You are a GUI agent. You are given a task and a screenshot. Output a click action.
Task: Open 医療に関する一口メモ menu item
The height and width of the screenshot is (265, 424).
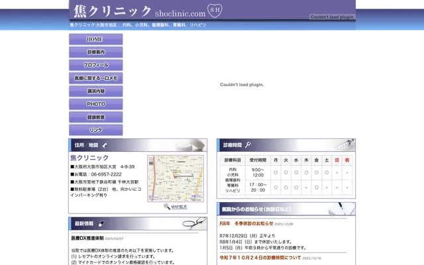coord(95,78)
